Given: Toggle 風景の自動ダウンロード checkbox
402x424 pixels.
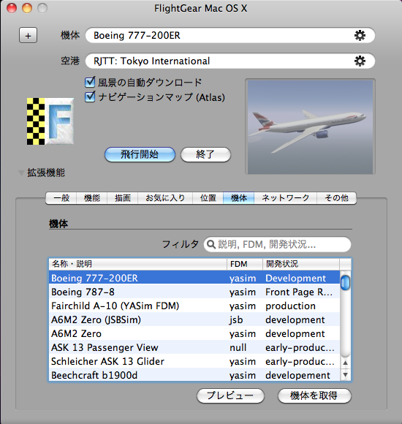Looking at the screenshot, I should [x=90, y=82].
